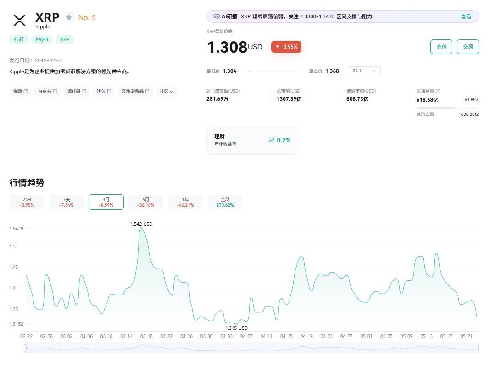Image resolution: width=490 pixels, height=372 pixels.
Task: Open the 24H price range dropdown
Action: pyautogui.click(x=364, y=71)
